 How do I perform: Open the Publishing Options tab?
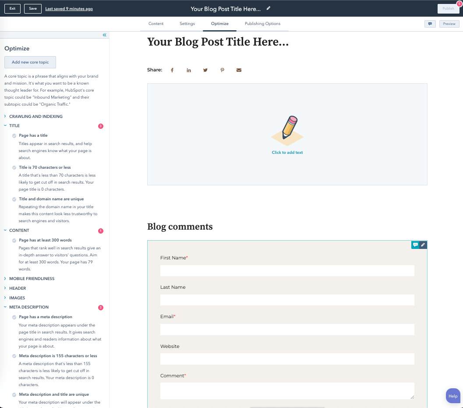coord(262,24)
